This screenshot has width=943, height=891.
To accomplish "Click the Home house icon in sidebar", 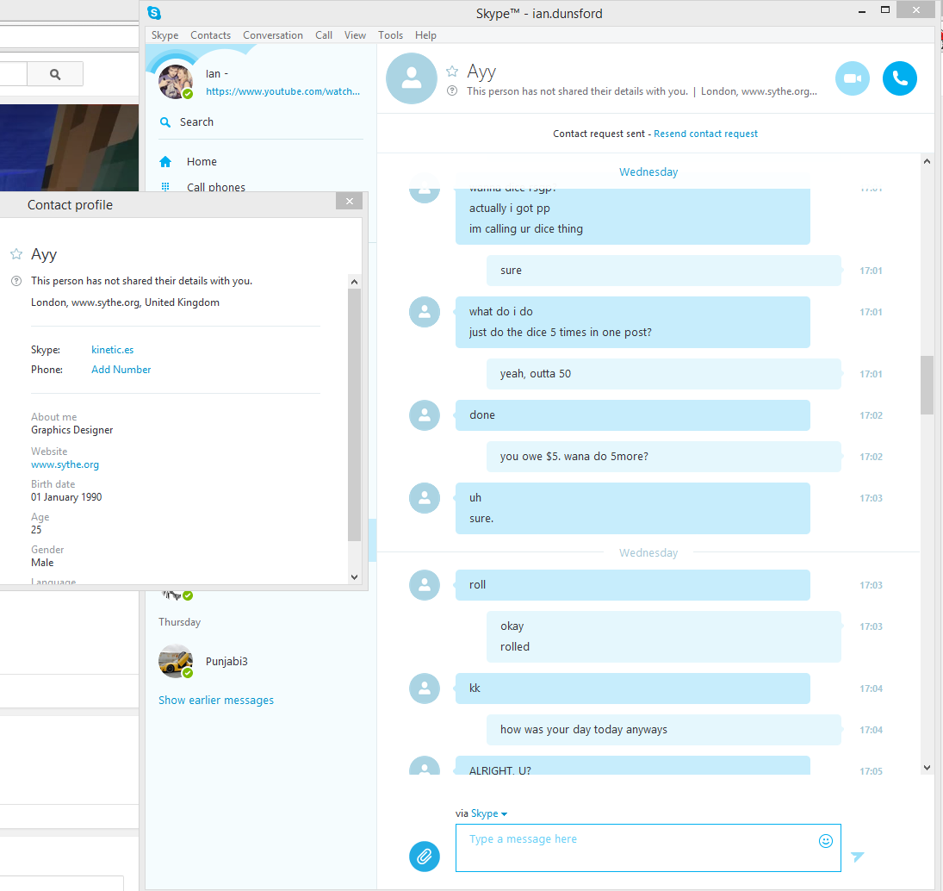I will click(x=165, y=161).
